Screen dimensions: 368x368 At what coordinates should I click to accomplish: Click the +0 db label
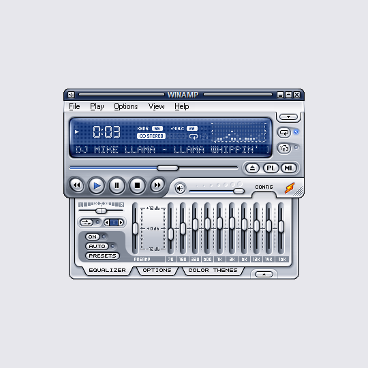153,228
